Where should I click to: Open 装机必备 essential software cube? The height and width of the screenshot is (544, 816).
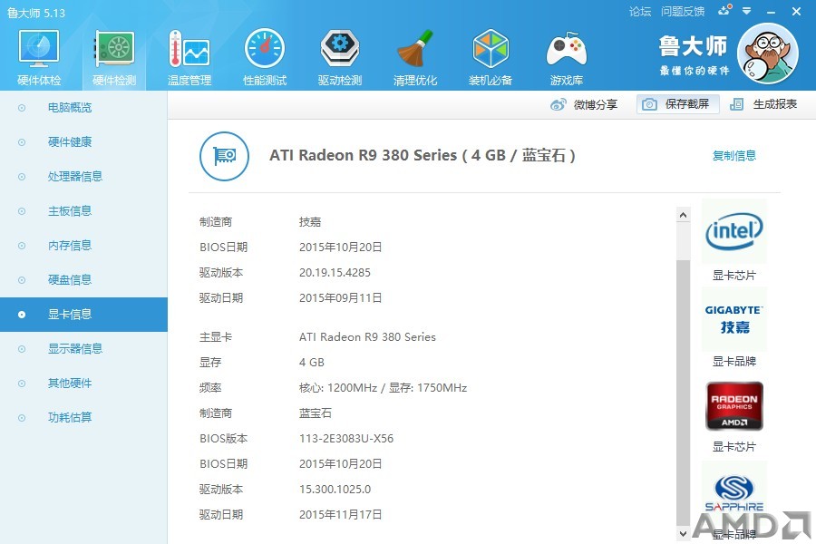491,57
